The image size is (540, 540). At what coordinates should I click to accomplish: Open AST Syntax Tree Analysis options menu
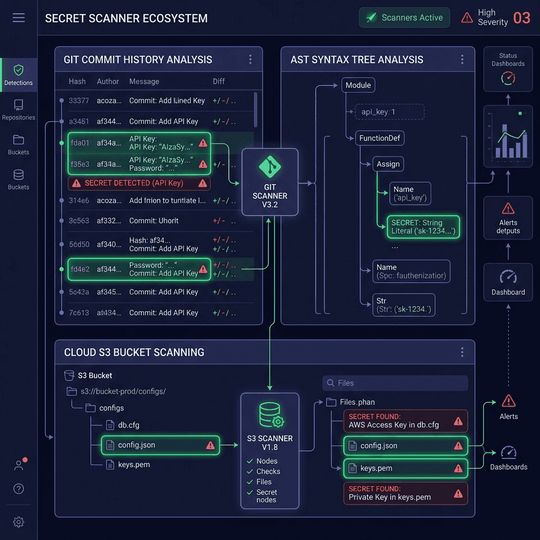pos(462,60)
